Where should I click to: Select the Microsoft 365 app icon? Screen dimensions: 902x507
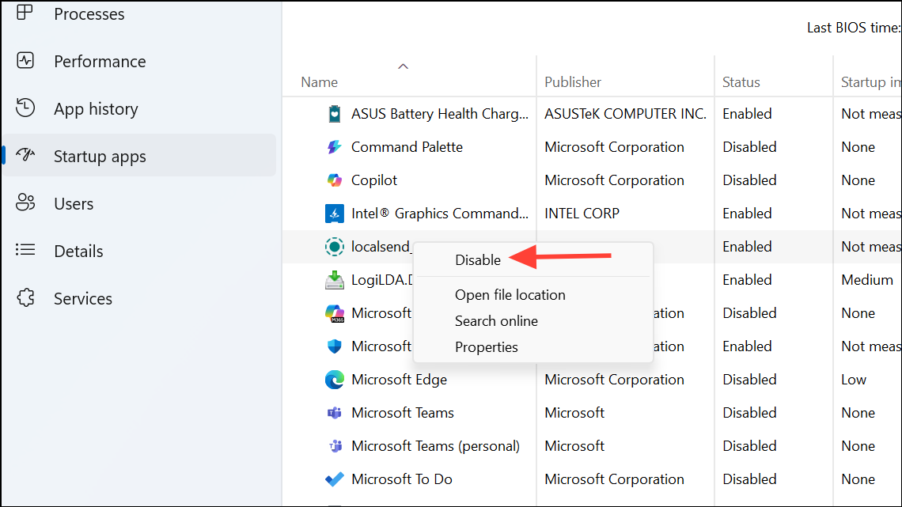334,313
